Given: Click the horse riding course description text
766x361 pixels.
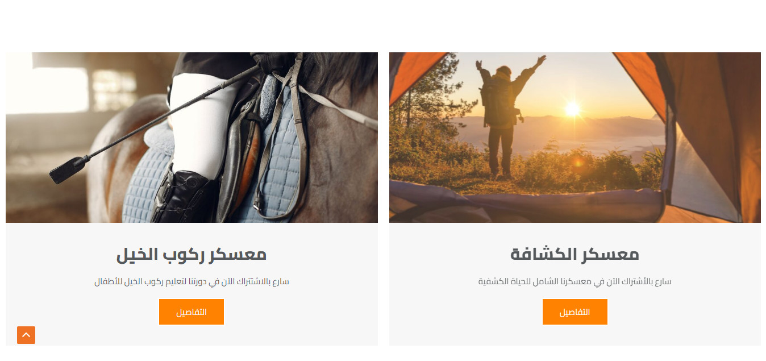Looking at the screenshot, I should click(191, 281).
